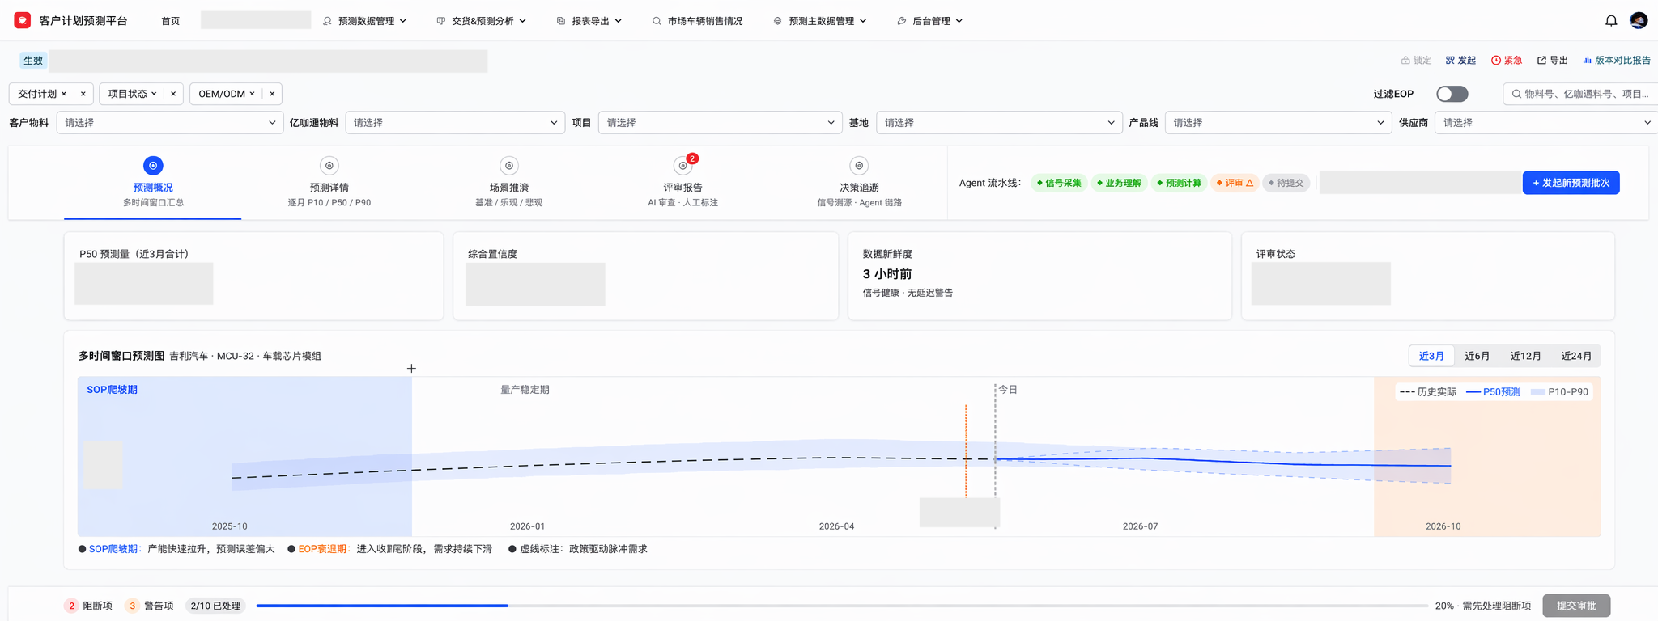The height and width of the screenshot is (621, 1658).
Task: Click the orange dashed marker line
Action: [x=966, y=450]
